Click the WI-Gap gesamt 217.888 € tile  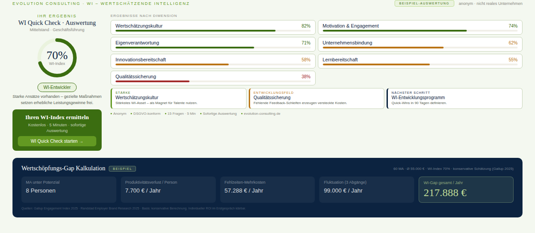coord(466,189)
